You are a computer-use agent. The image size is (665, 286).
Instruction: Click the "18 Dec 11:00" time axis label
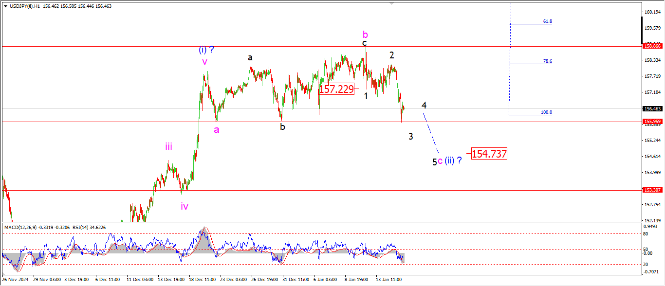pos(203,280)
